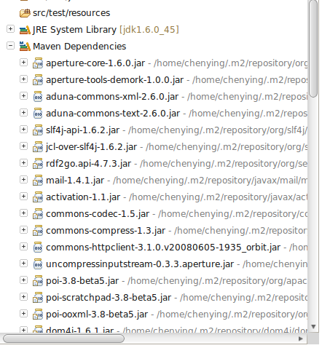Expand the commons-codec-1.5.jar node
The image size is (322, 348).
click(23, 213)
